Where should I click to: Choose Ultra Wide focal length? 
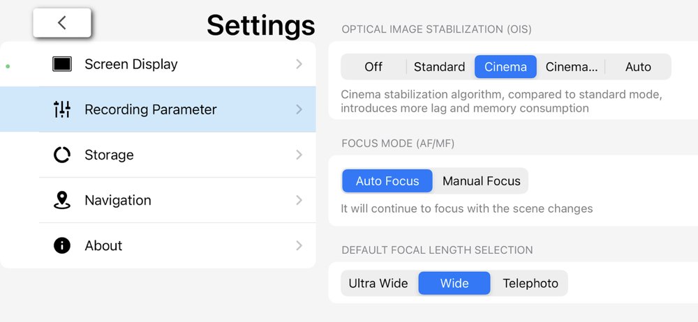point(378,284)
